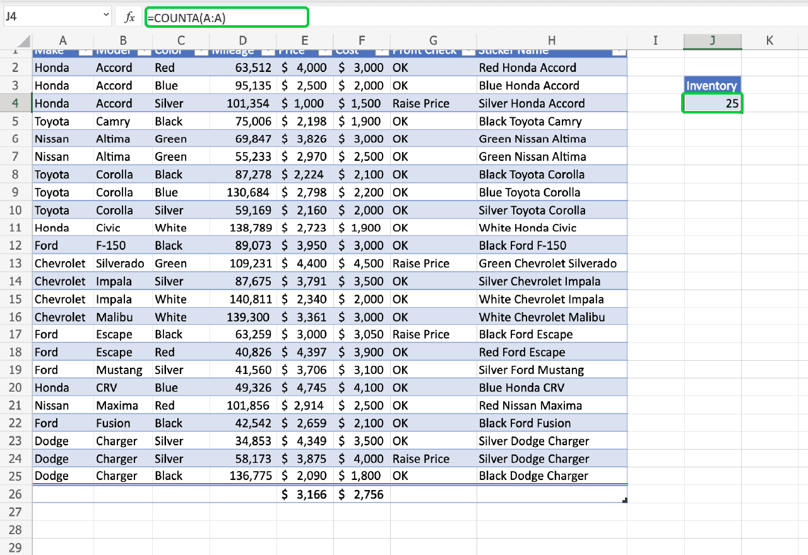Select column H header
The image size is (808, 555).
point(552,40)
